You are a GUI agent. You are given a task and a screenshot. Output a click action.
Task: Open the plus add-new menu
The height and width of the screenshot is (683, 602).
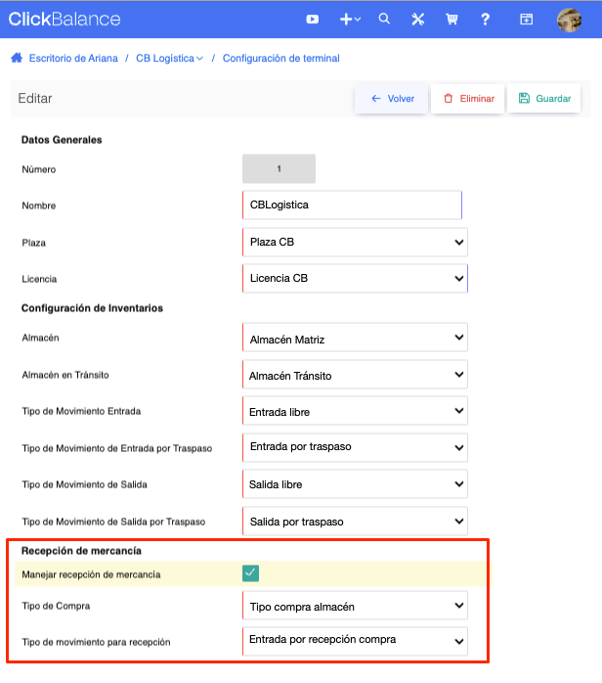tap(350, 20)
